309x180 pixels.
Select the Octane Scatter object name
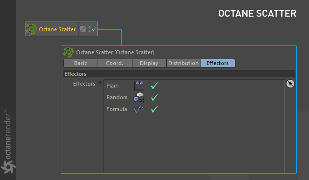57,29
